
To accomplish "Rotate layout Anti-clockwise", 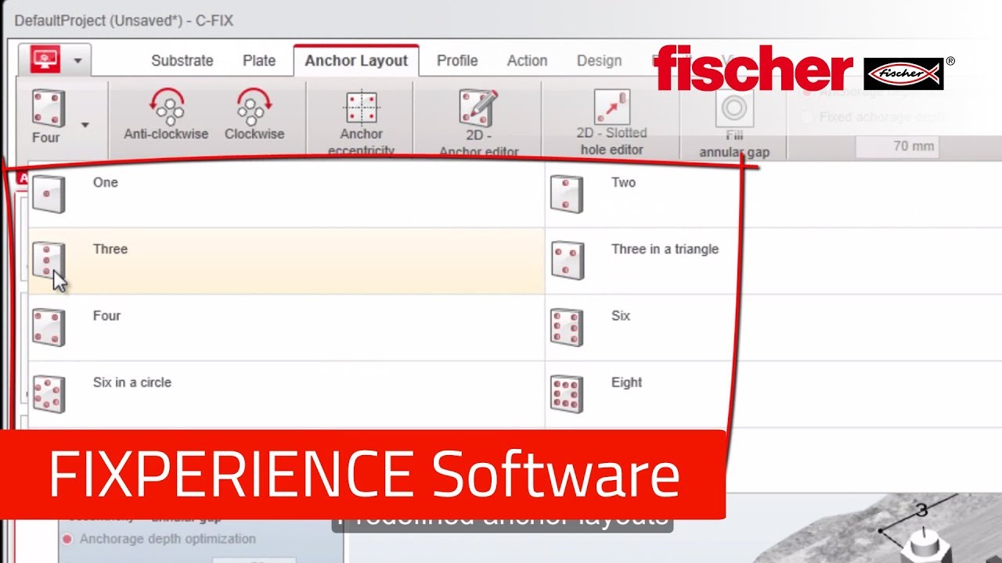I will pos(166,115).
